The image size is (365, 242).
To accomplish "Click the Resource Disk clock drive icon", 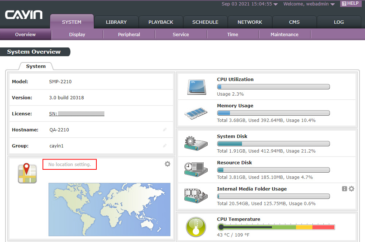I will (x=196, y=169).
